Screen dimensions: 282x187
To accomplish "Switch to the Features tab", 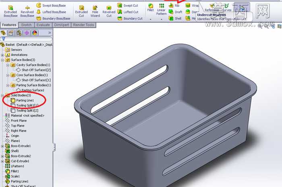I will pos(9,25).
